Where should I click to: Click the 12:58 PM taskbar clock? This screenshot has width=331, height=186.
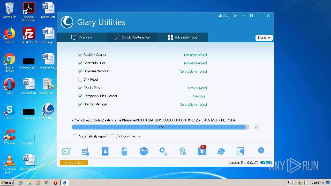(318, 183)
